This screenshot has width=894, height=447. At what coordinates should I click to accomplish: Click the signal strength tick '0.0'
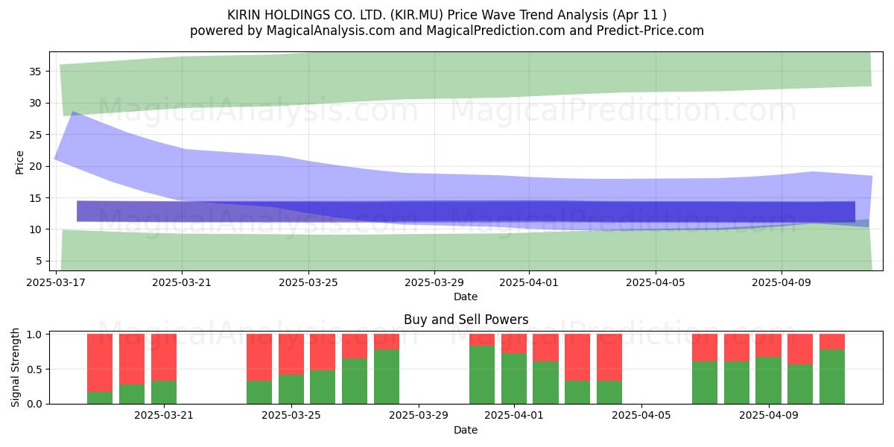[34, 404]
